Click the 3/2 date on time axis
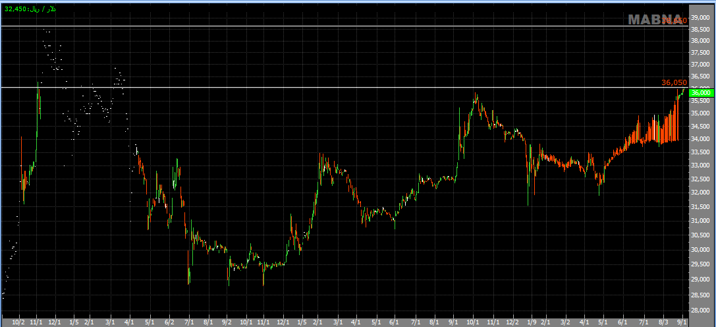The height and width of the screenshot is (327, 716). tap(565, 322)
